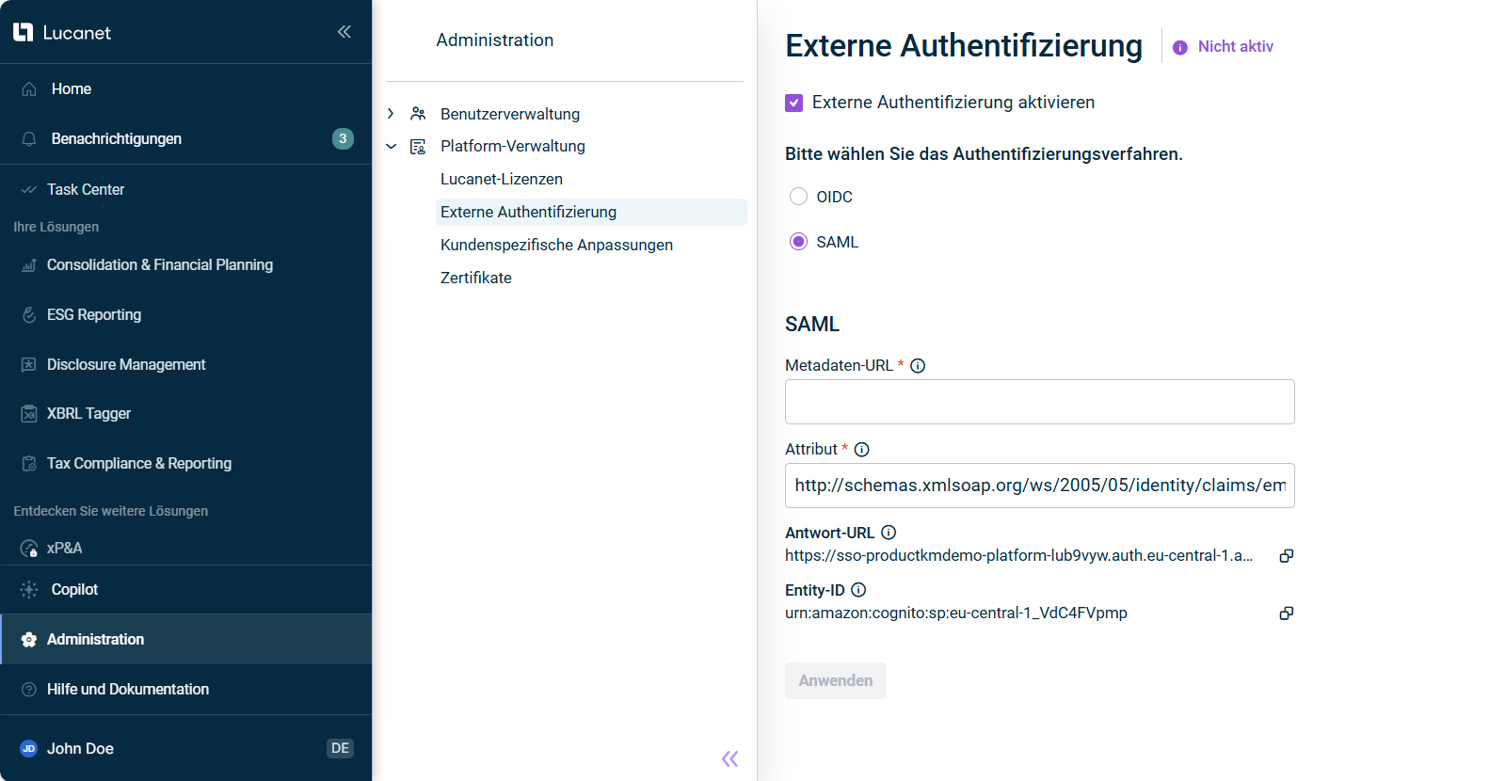Select Lucanet-Lizenzen in the tree
The height and width of the screenshot is (781, 1489).
(x=502, y=179)
